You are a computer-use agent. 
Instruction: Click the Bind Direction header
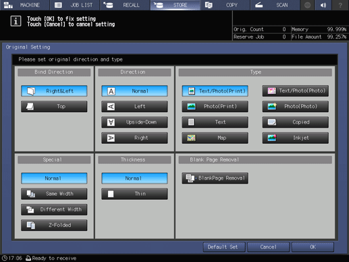[x=54, y=72]
